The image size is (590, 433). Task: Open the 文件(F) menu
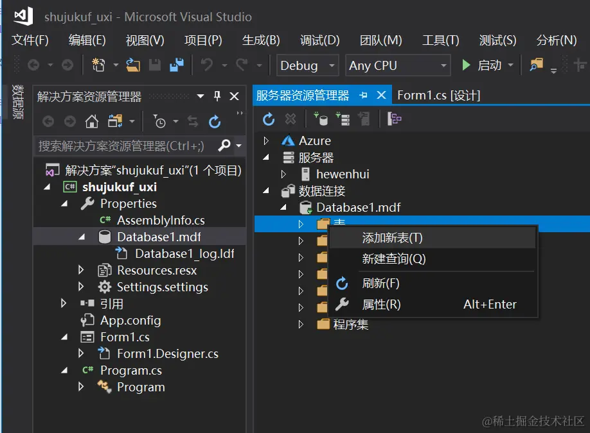(30, 40)
